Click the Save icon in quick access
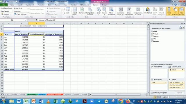Screen dimensions: 186x104 tap(5, 1)
